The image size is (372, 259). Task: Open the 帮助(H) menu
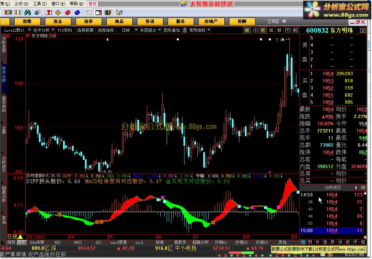click(77, 4)
